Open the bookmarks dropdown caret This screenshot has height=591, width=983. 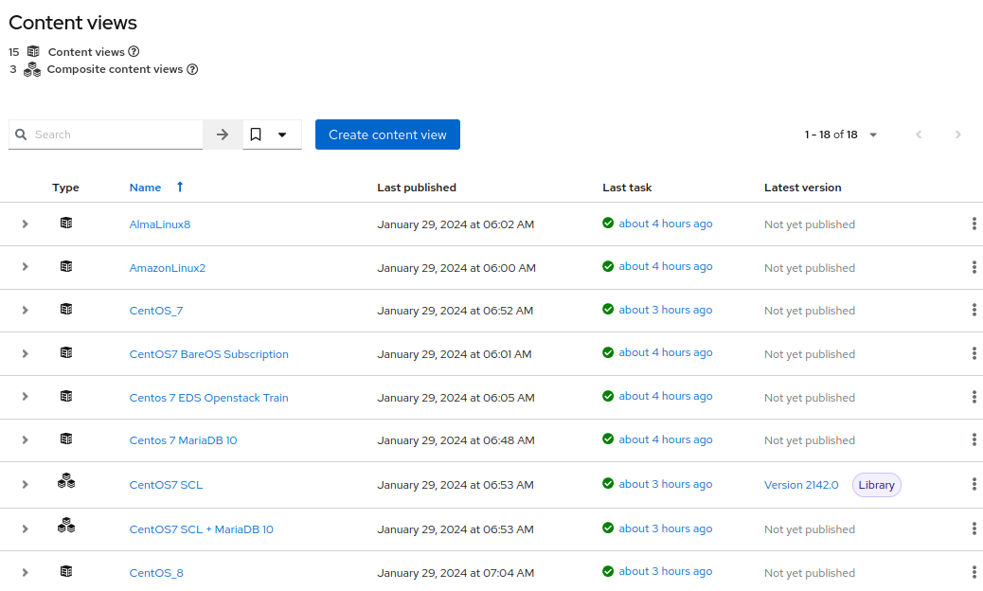click(x=282, y=134)
